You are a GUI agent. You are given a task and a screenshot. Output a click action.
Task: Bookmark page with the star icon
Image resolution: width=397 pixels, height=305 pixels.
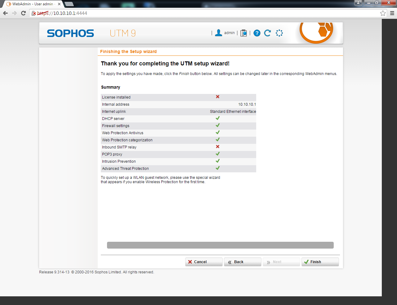(x=383, y=13)
